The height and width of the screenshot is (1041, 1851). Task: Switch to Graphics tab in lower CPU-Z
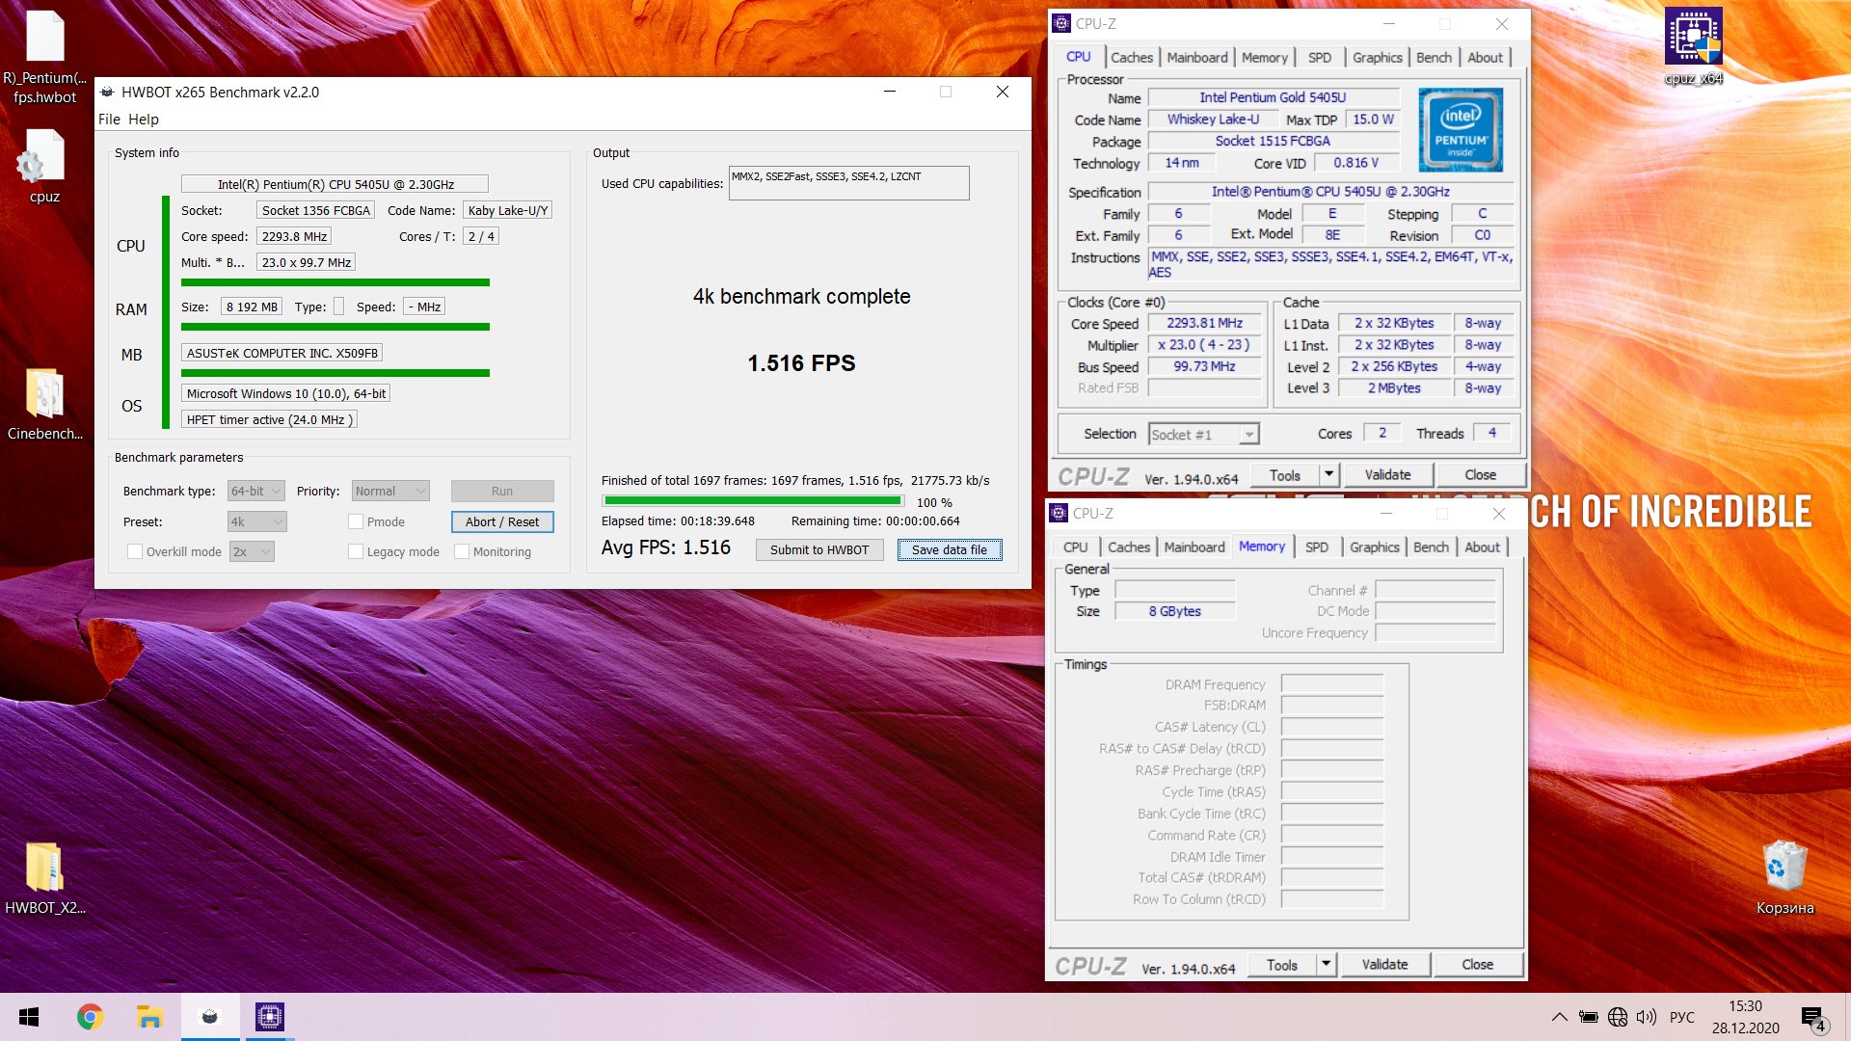coord(1374,547)
